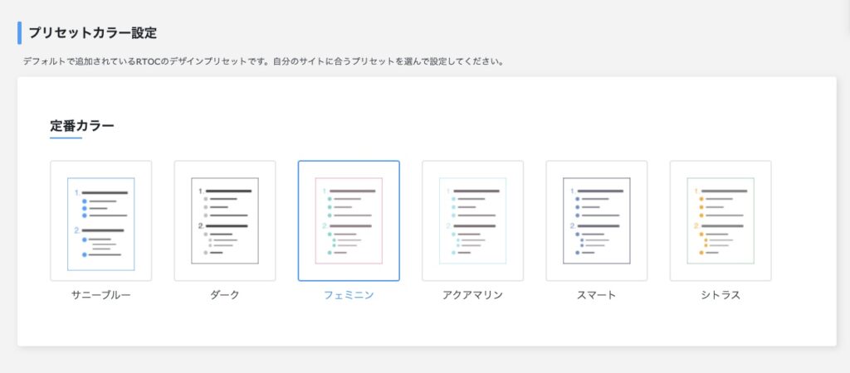This screenshot has width=850, height=373.
Task: Choose the ダーク preset thumbnail
Action: point(225,220)
